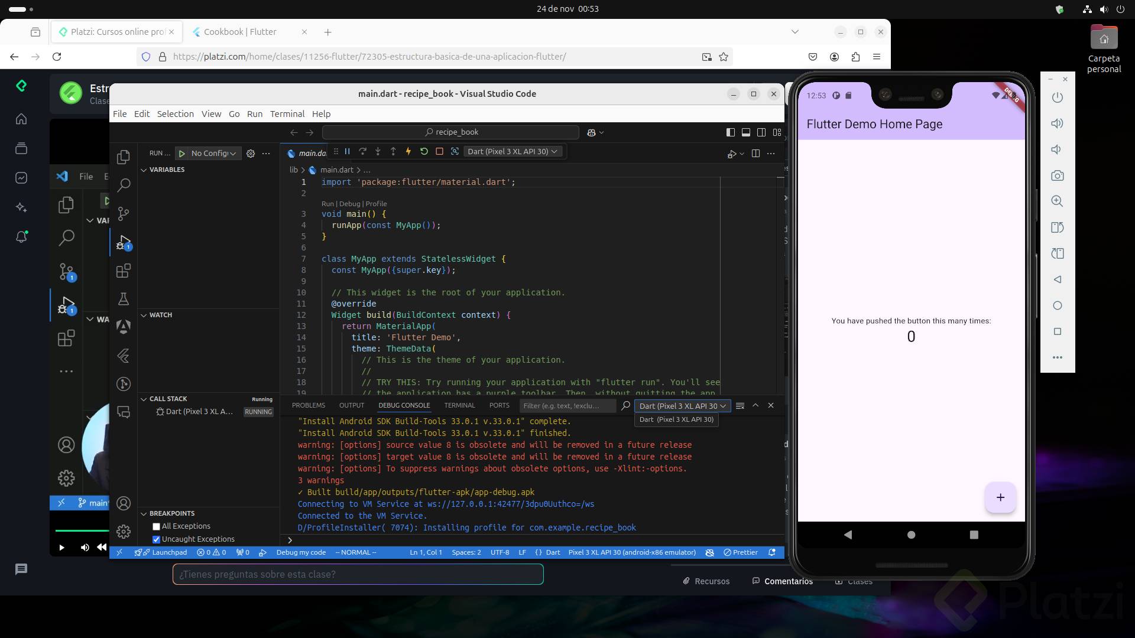Stop debugging with the red square
The width and height of the screenshot is (1135, 638).
pyautogui.click(x=439, y=151)
